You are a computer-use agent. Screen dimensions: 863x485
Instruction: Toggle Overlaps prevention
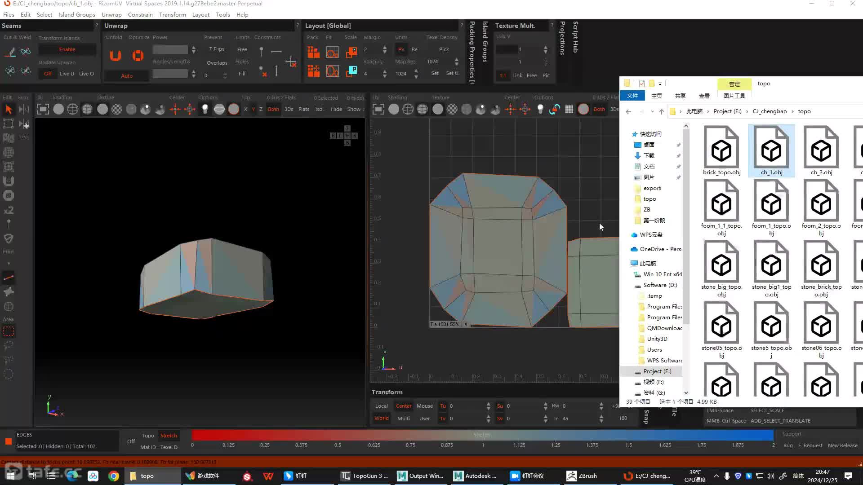(217, 63)
